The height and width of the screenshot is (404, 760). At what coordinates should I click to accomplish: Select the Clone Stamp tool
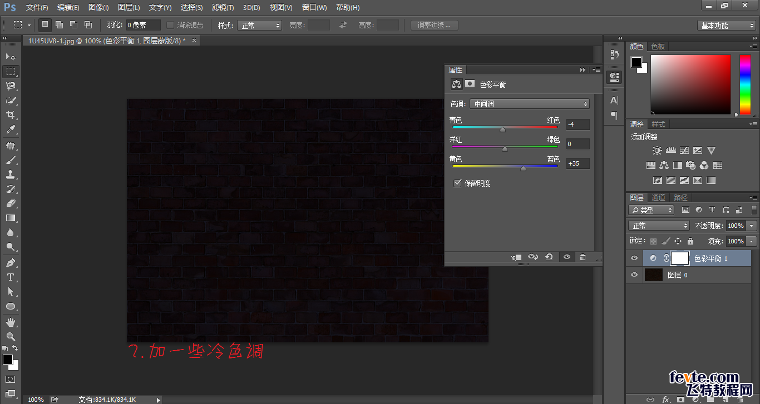click(11, 174)
